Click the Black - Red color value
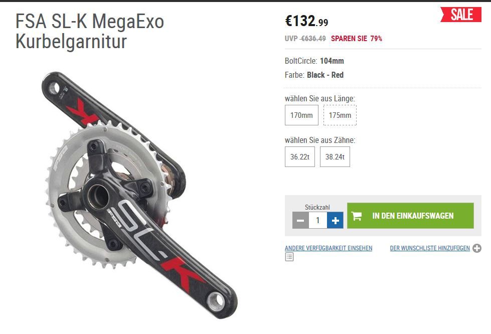The height and width of the screenshot is (334, 491). pos(325,75)
